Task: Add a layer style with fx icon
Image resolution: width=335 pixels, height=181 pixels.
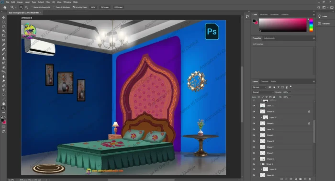Action: (x=286, y=179)
